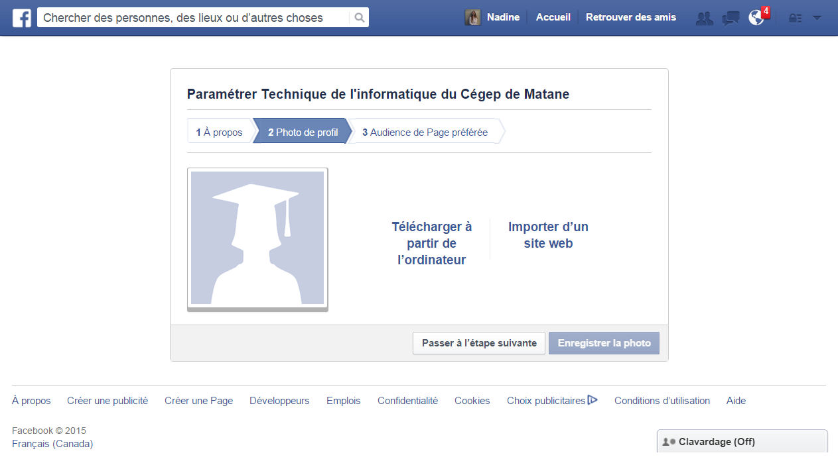Click the graduate profile placeholder image
This screenshot has height=467, width=838.
257,239
